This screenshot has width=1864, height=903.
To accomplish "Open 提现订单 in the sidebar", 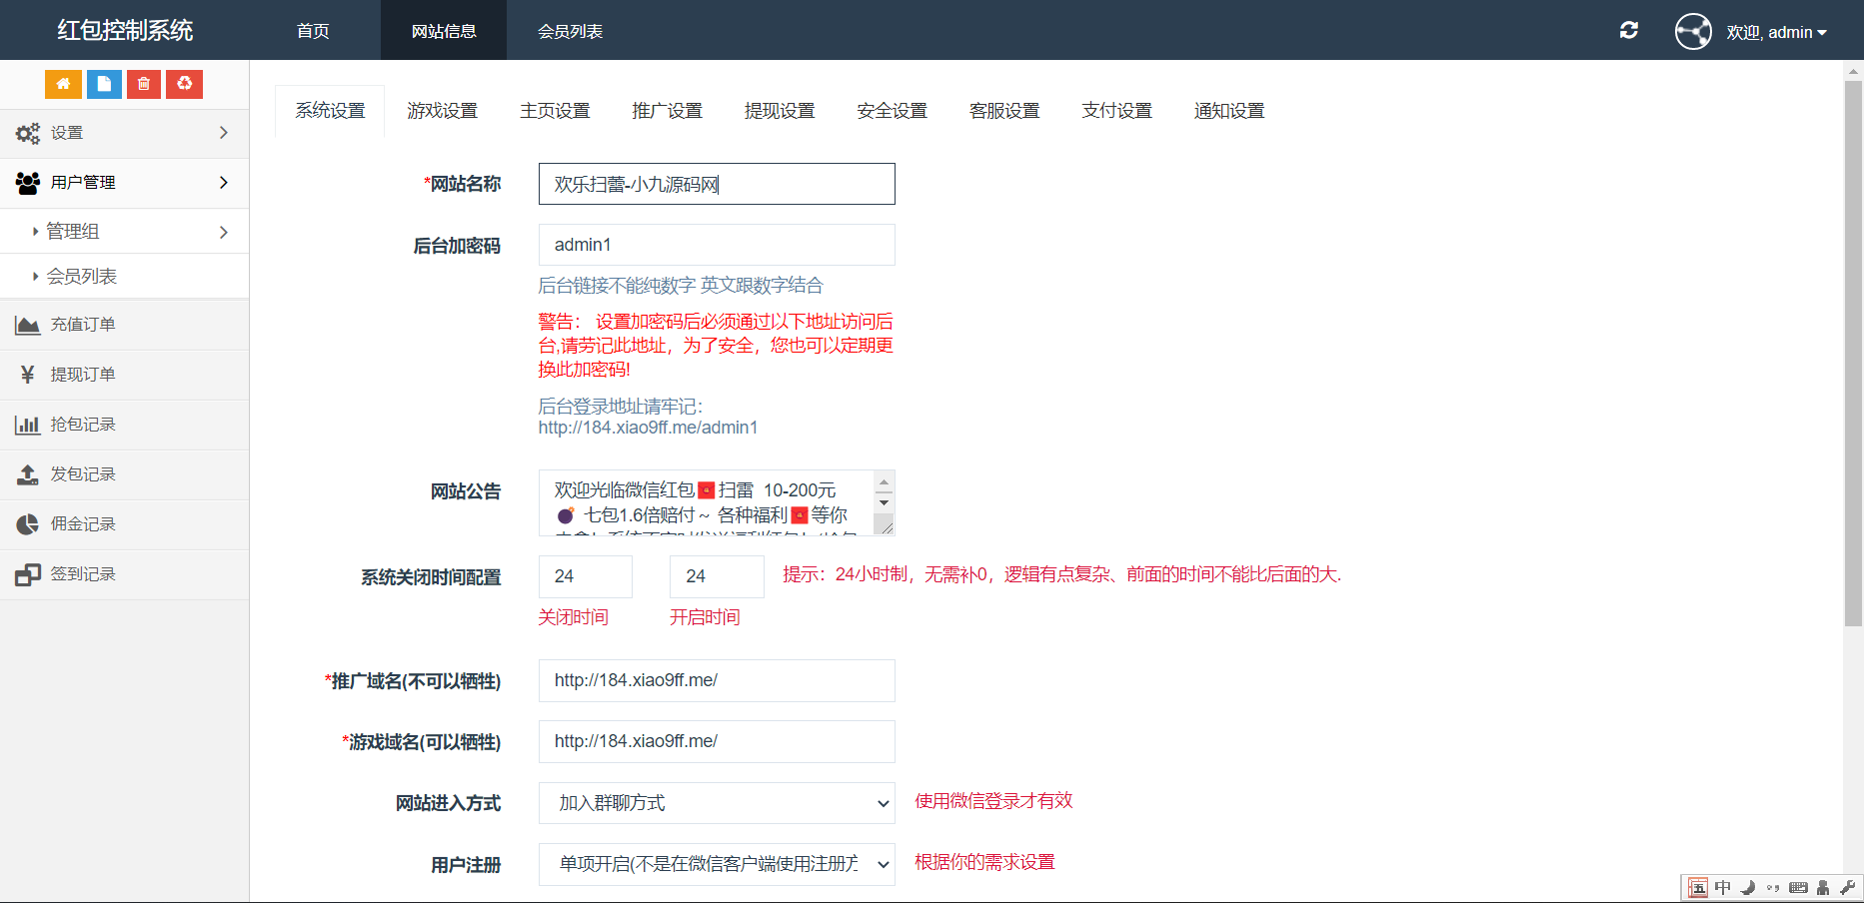I will tap(124, 375).
